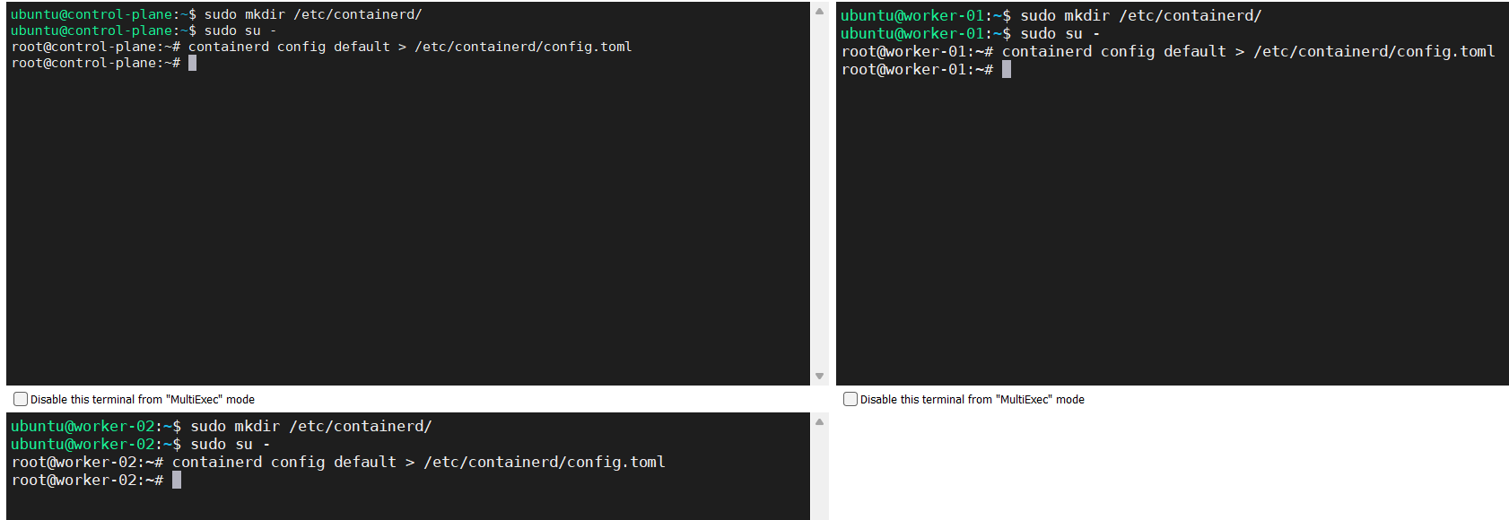1509x520 pixels.
Task: Toggle MultiExec checkbox under worker-01 terminal
Action: click(850, 400)
